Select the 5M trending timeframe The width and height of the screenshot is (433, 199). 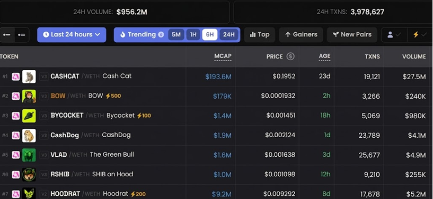pos(176,35)
